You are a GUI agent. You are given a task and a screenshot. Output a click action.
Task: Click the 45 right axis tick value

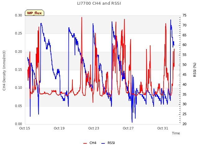184,74
